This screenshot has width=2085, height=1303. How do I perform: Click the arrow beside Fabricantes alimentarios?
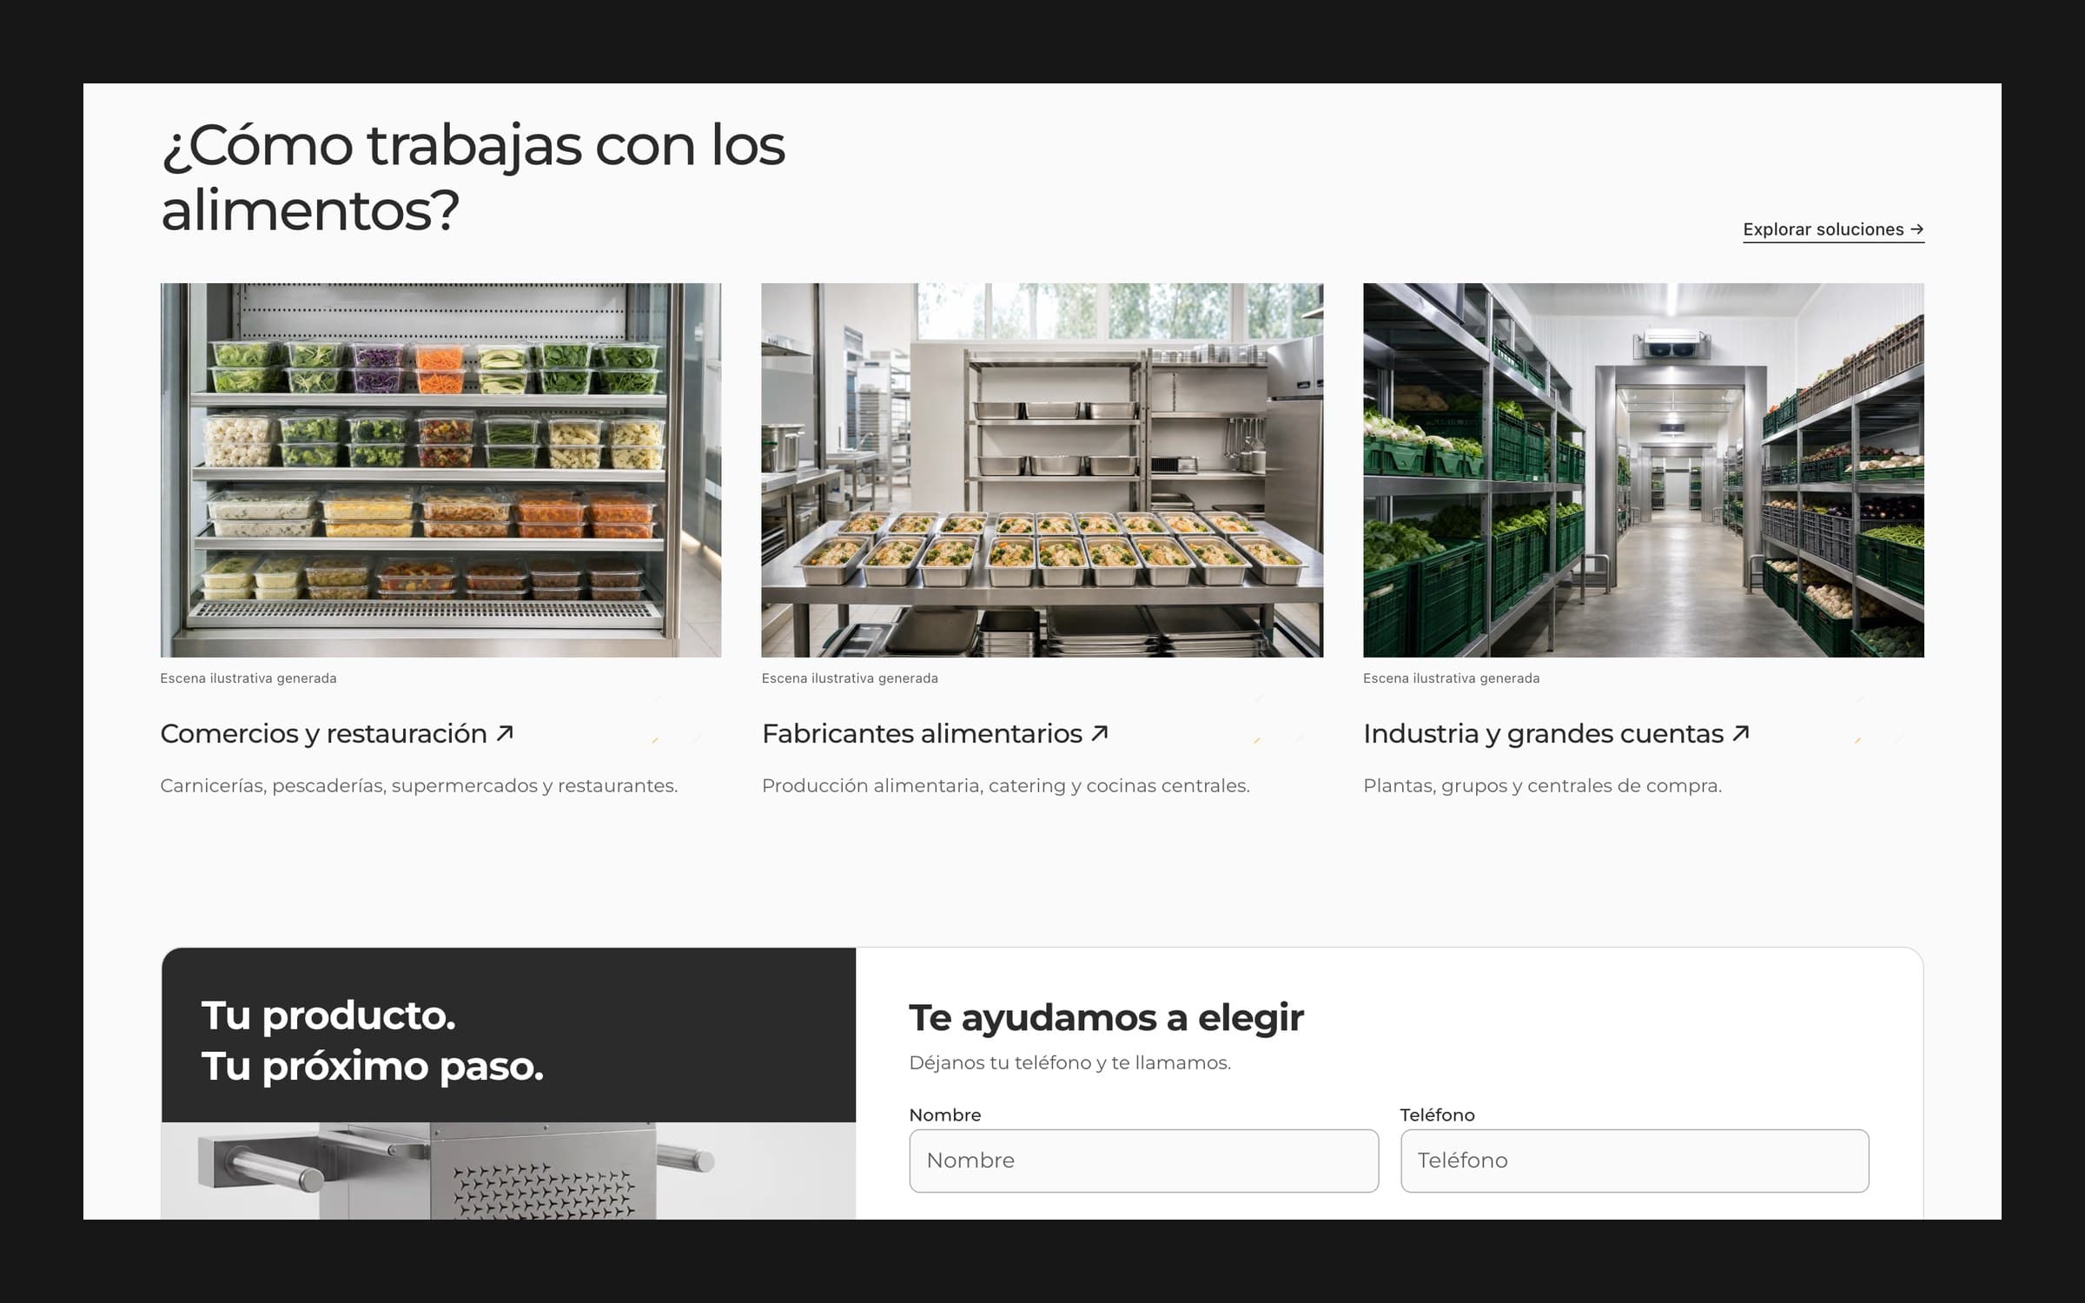click(1100, 733)
